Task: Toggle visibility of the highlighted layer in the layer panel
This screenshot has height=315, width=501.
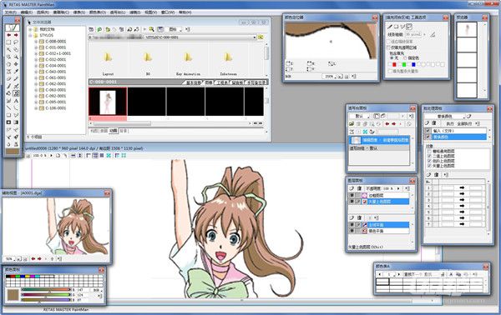Action: [x=352, y=201]
